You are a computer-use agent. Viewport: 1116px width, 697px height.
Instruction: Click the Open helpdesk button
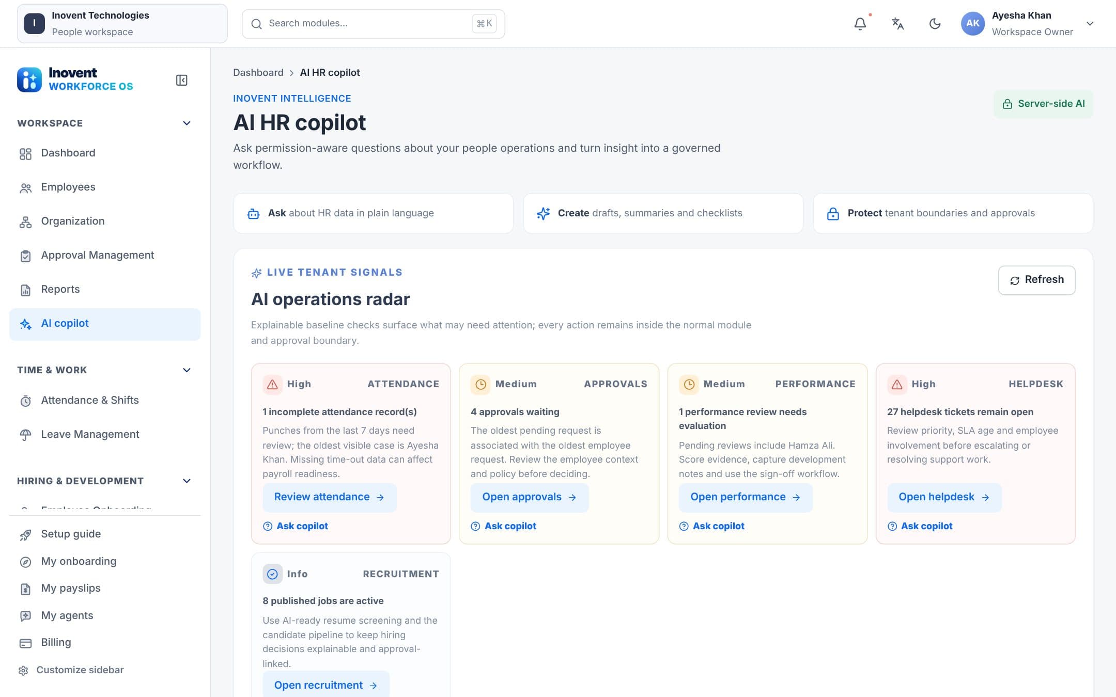(x=944, y=497)
